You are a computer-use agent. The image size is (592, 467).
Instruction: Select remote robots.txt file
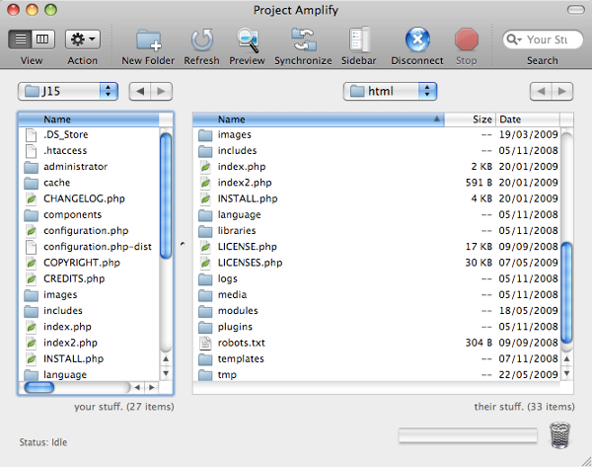pyautogui.click(x=377, y=343)
